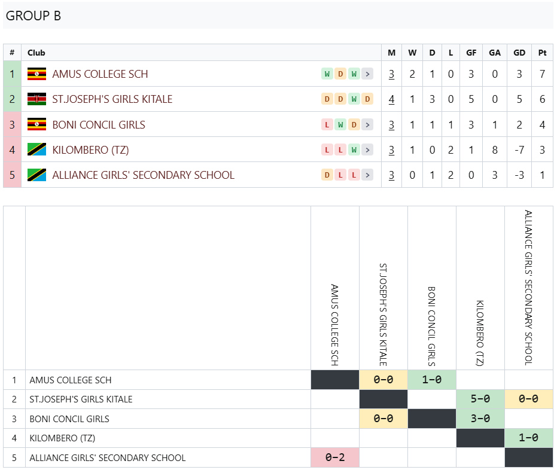Click Tanzania flag beside ALLIANCE GIRLS' SECONDARY SCHOOL

point(36,175)
